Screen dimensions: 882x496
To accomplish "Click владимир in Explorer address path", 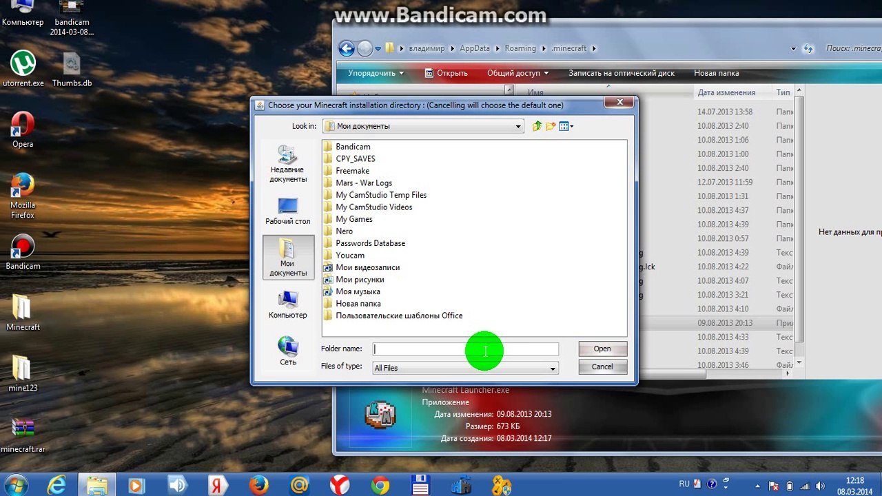I will coord(427,48).
